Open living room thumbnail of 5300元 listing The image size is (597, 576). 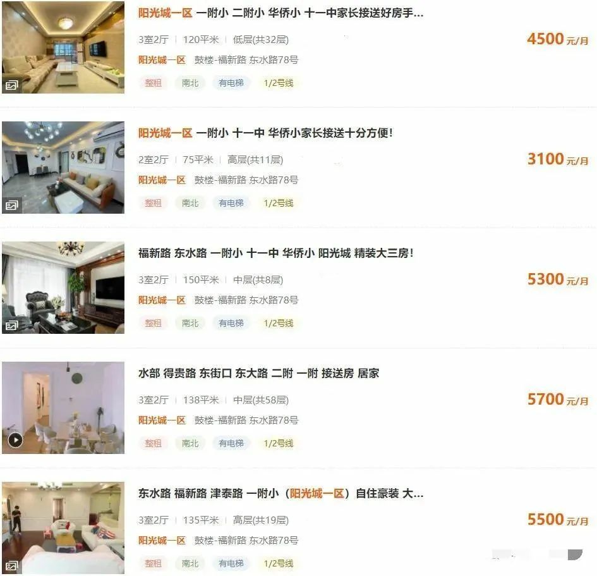[x=63, y=288]
